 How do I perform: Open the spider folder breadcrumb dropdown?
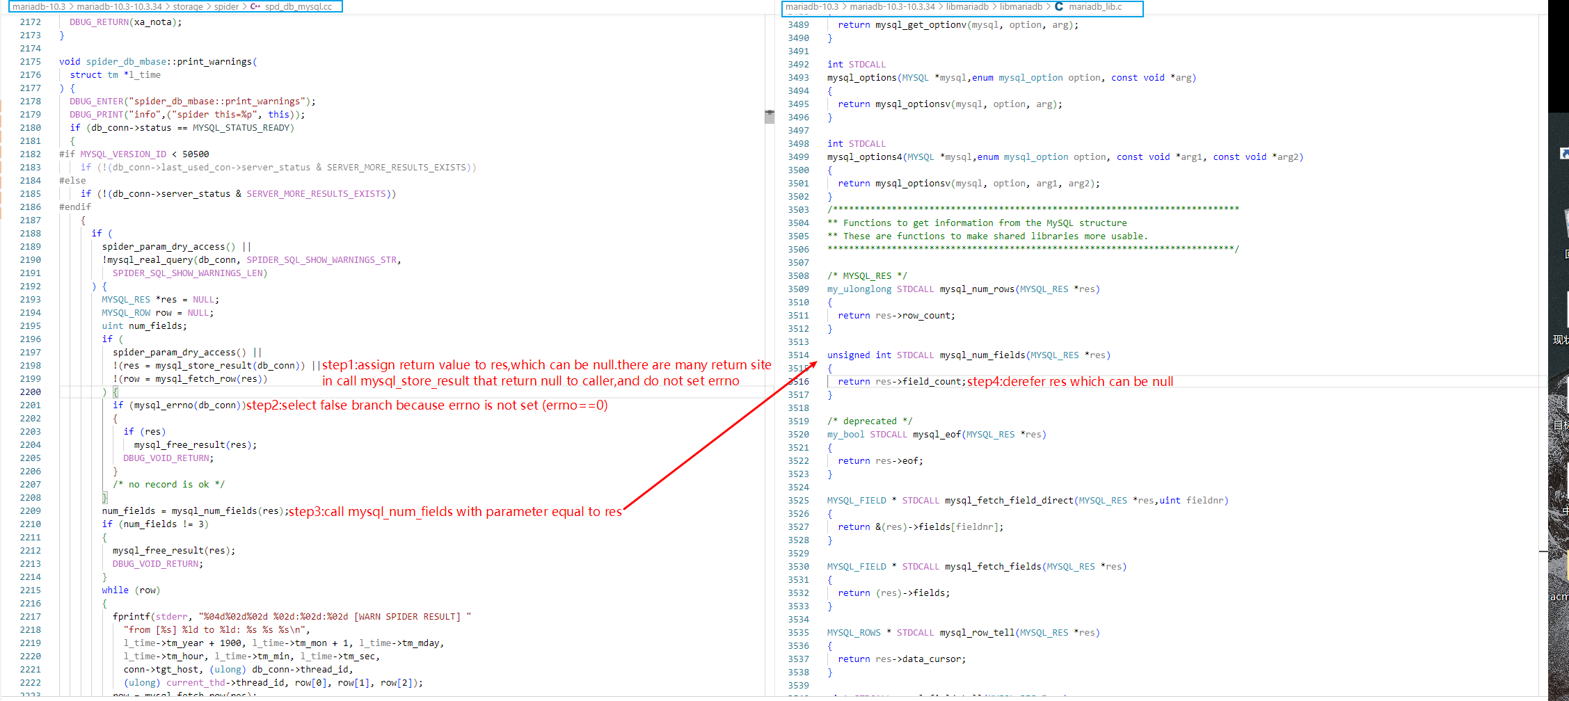[226, 6]
